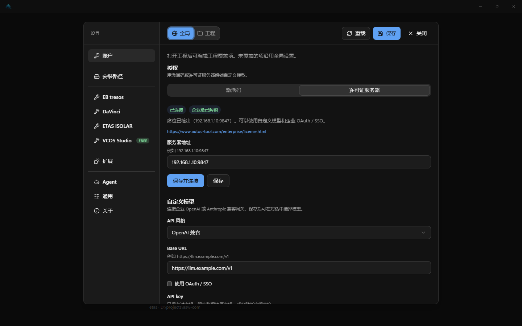Open the 扩展 puzzle icon section
This screenshot has height=326, width=522.
coord(121,161)
